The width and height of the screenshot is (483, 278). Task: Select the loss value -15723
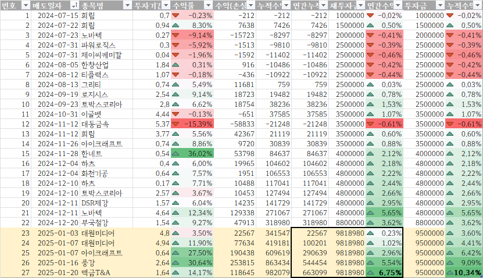(235, 35)
